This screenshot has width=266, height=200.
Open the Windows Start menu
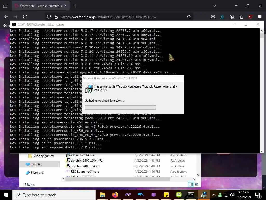(6, 195)
